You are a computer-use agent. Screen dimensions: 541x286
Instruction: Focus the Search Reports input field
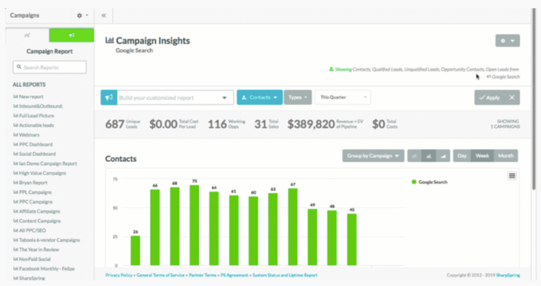[50, 67]
